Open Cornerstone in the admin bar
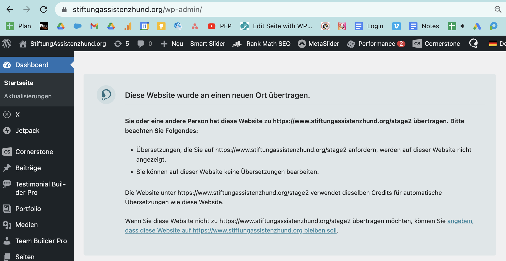Screen dimensions: 506x261 click(436, 44)
